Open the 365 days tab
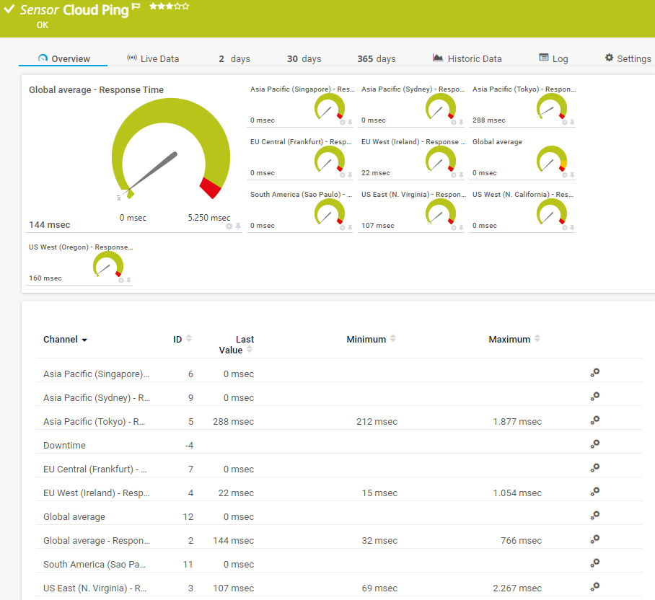 pyautogui.click(x=376, y=58)
